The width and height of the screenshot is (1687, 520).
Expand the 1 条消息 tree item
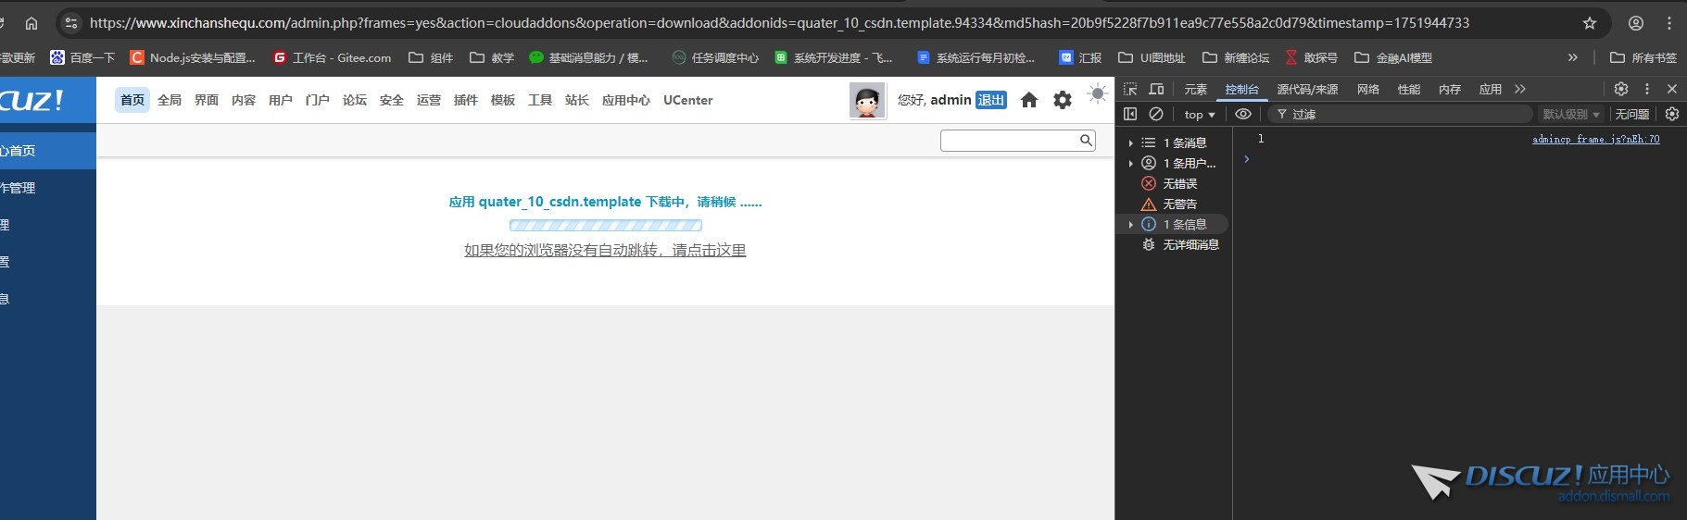pyautogui.click(x=1130, y=142)
